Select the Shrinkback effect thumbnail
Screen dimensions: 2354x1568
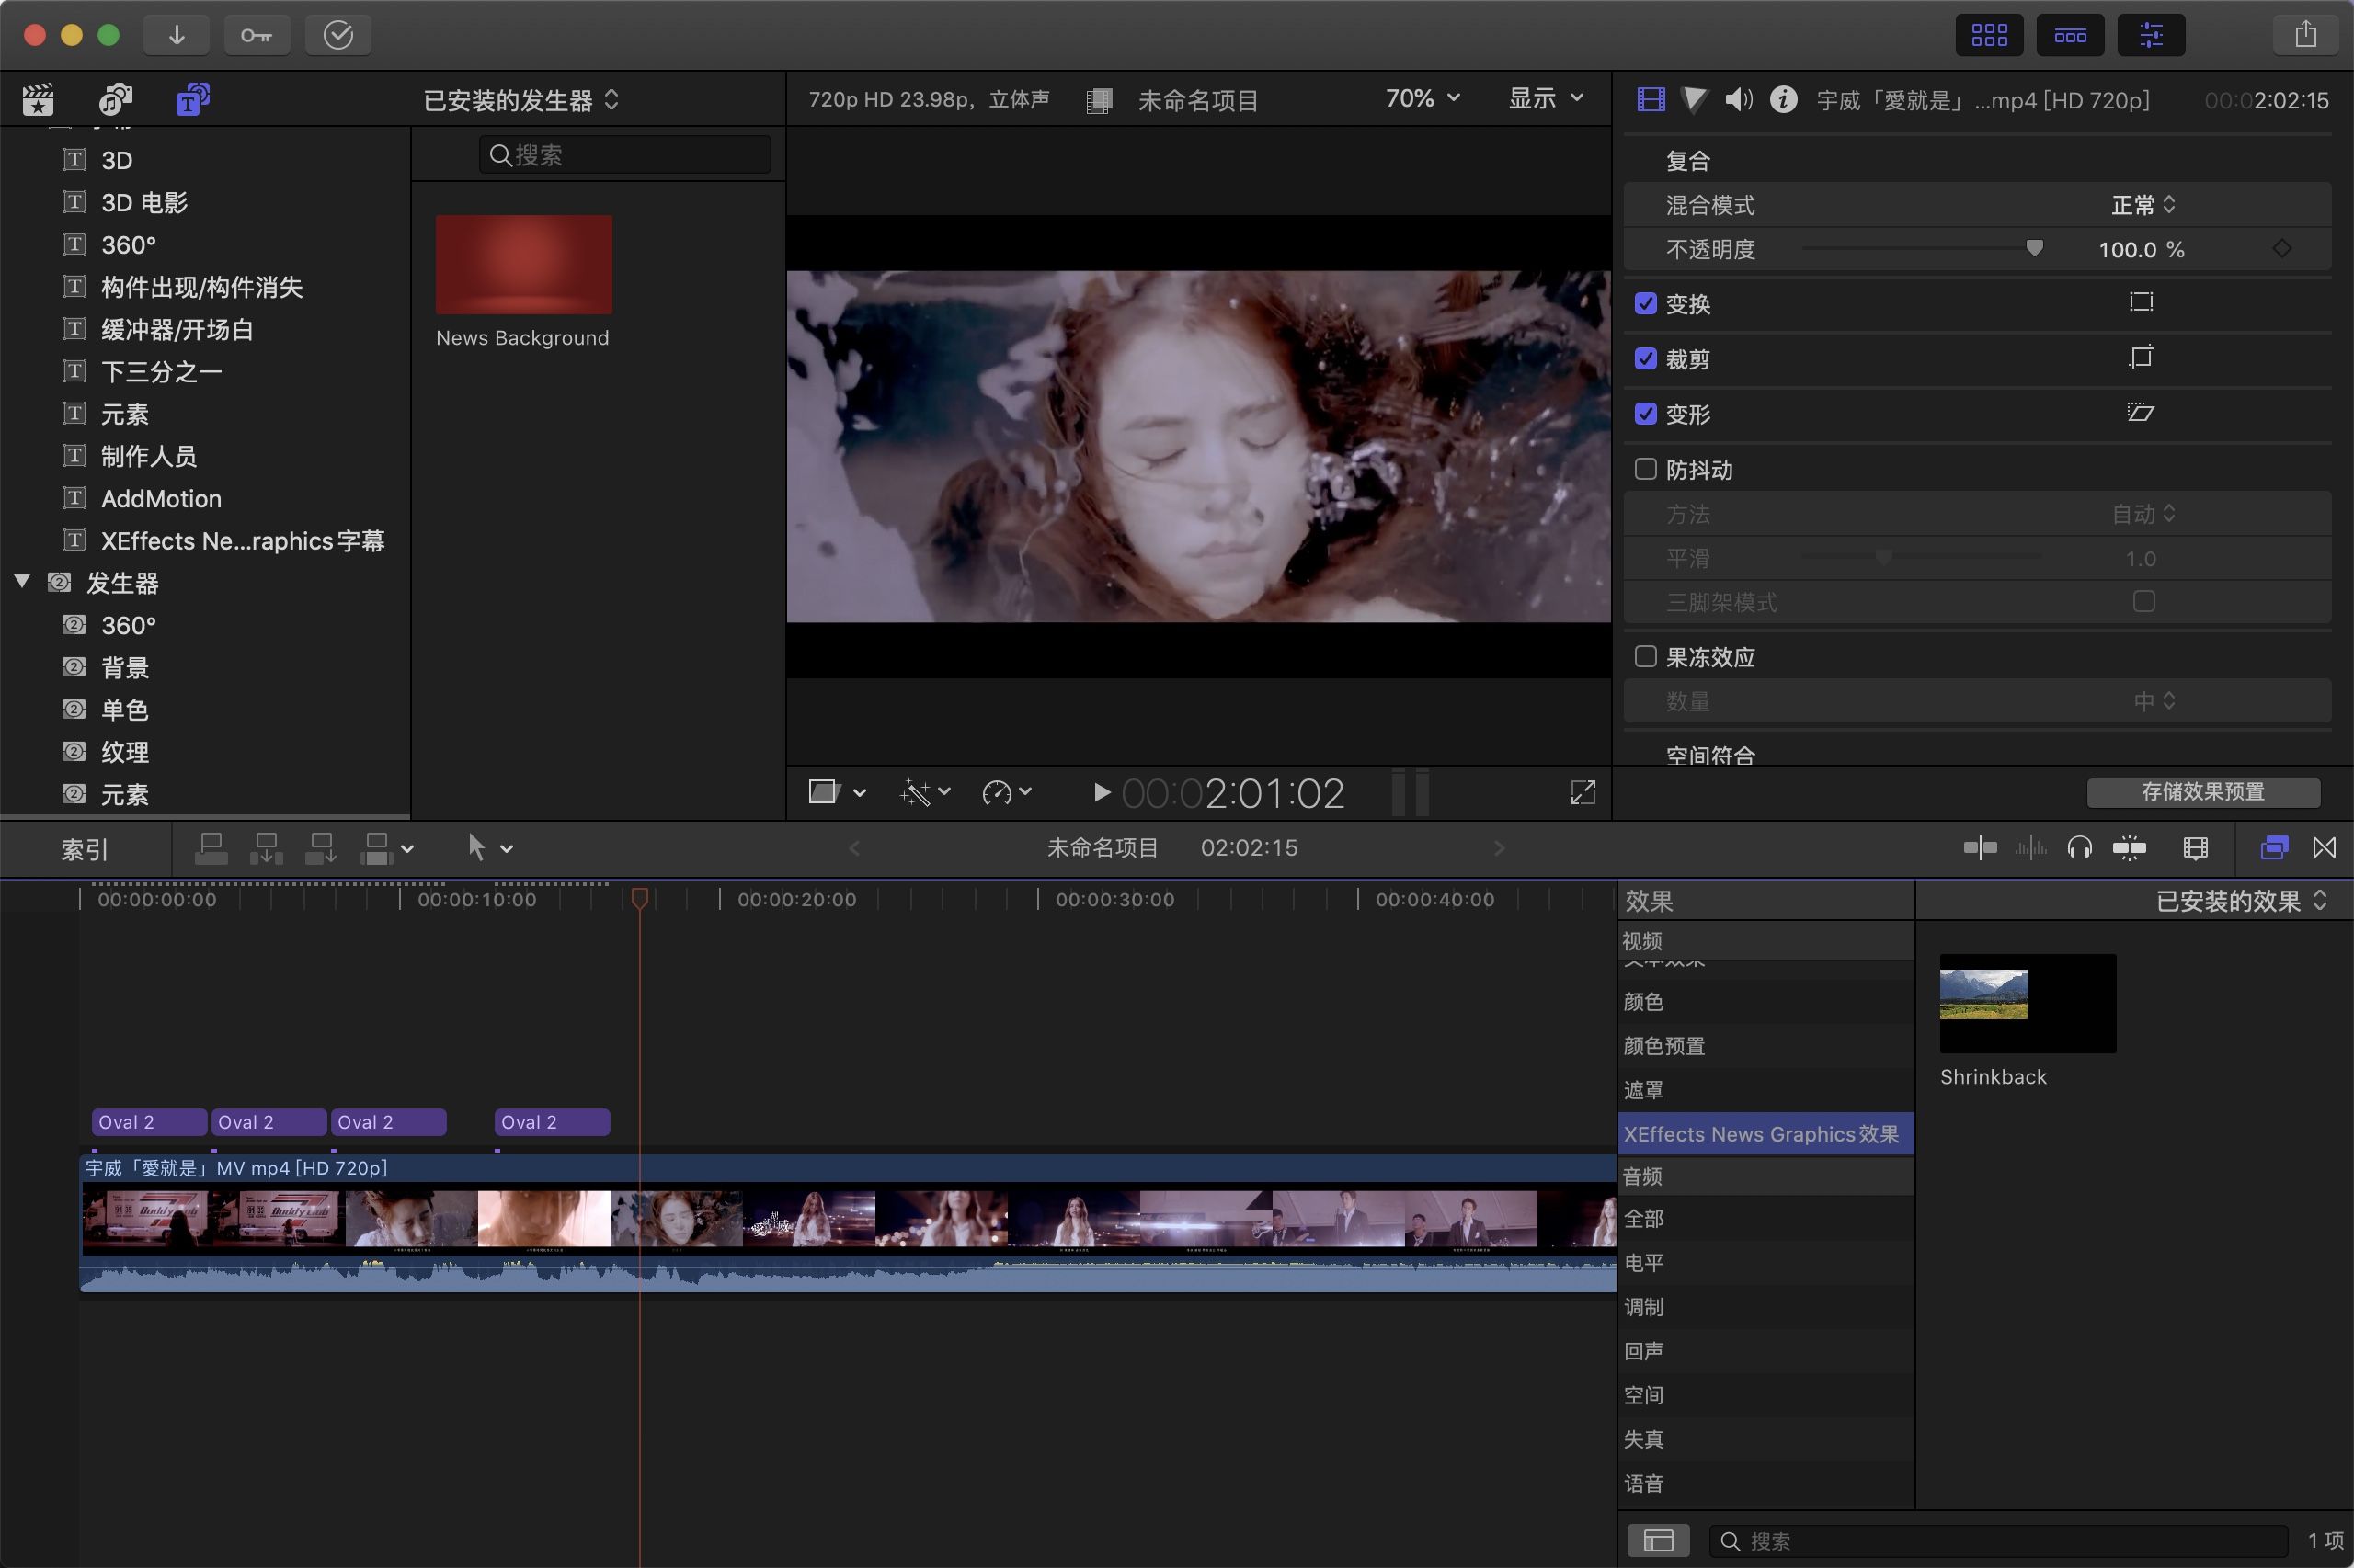pos(2027,1003)
